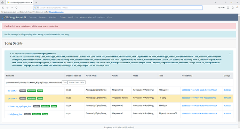The height and width of the screenshot is (129, 240).
Task: Focus the browser address bar
Action: pyautogui.click(x=118, y=8)
